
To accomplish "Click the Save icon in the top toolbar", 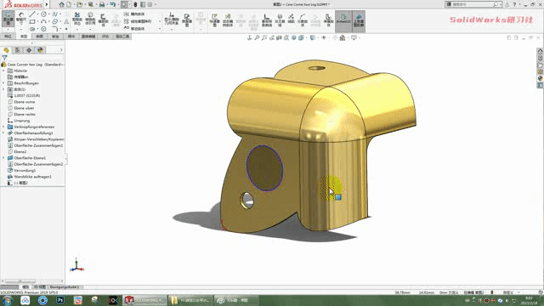I will (x=102, y=4).
